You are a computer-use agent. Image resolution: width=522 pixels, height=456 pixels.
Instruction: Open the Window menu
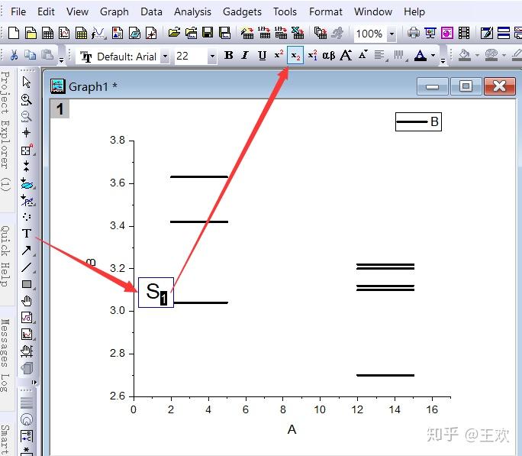coord(373,11)
